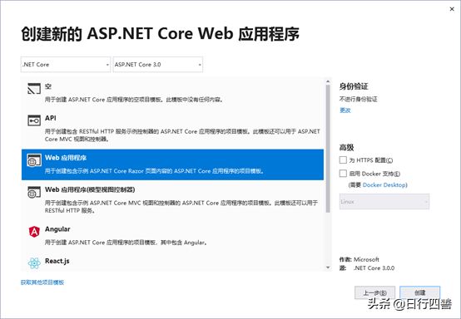Click the 高级 heading
Image resolution: width=461 pixels, height=319 pixels.
[347, 147]
